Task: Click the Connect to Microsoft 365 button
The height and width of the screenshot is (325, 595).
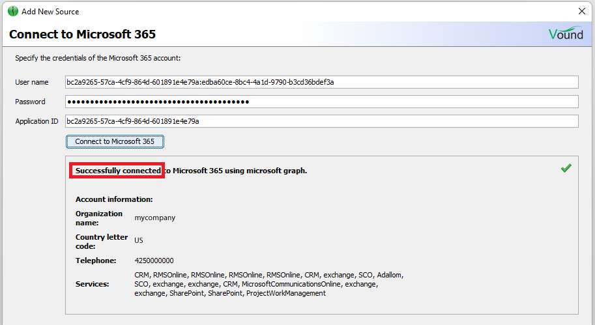Action: (115, 141)
